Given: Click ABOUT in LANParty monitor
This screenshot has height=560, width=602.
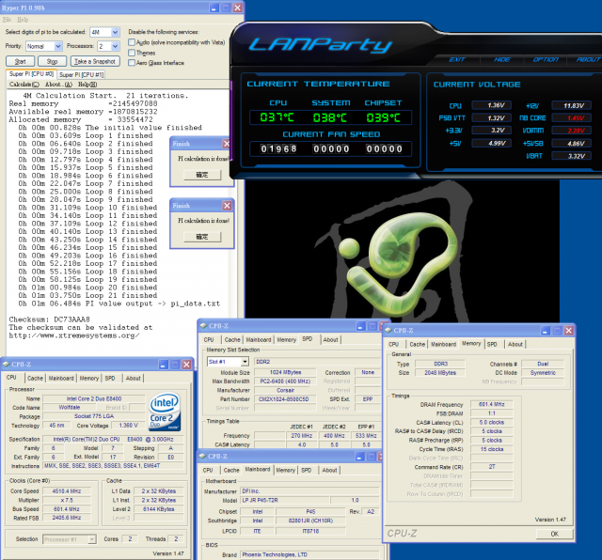Looking at the screenshot, I should pyautogui.click(x=588, y=59).
